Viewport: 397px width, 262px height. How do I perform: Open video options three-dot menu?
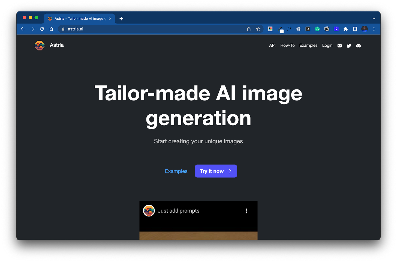pos(246,211)
